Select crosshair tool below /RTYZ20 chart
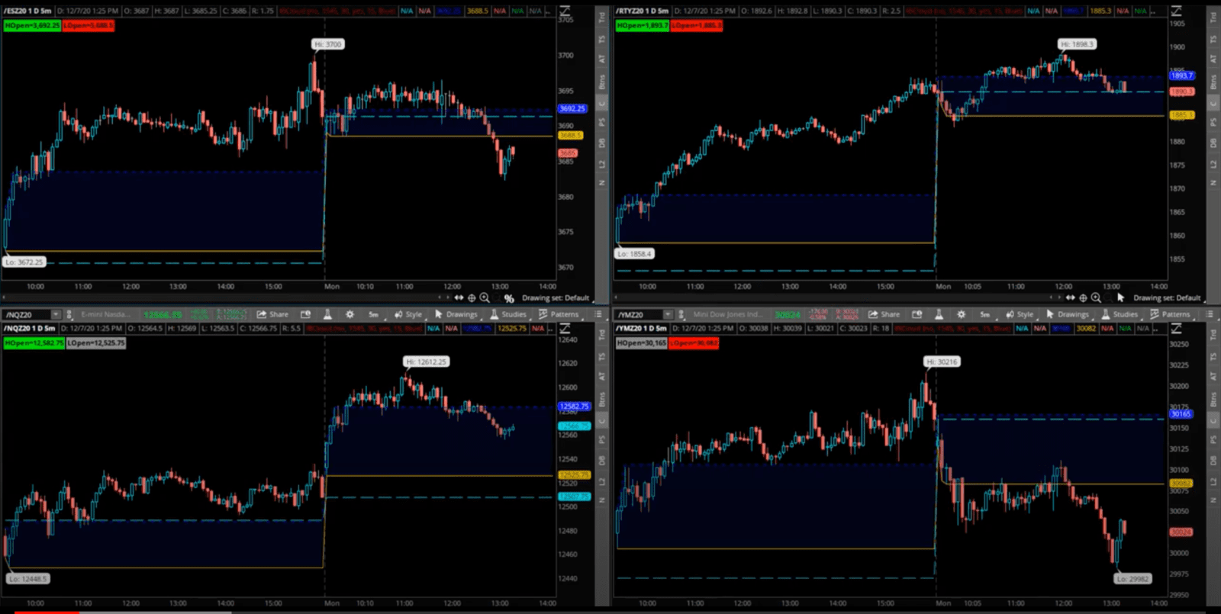The image size is (1221, 614). click(1083, 298)
